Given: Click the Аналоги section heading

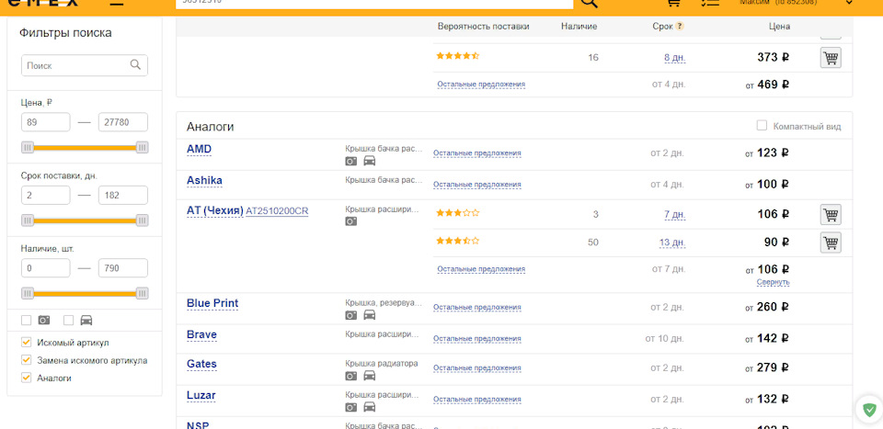Looking at the screenshot, I should (x=210, y=127).
